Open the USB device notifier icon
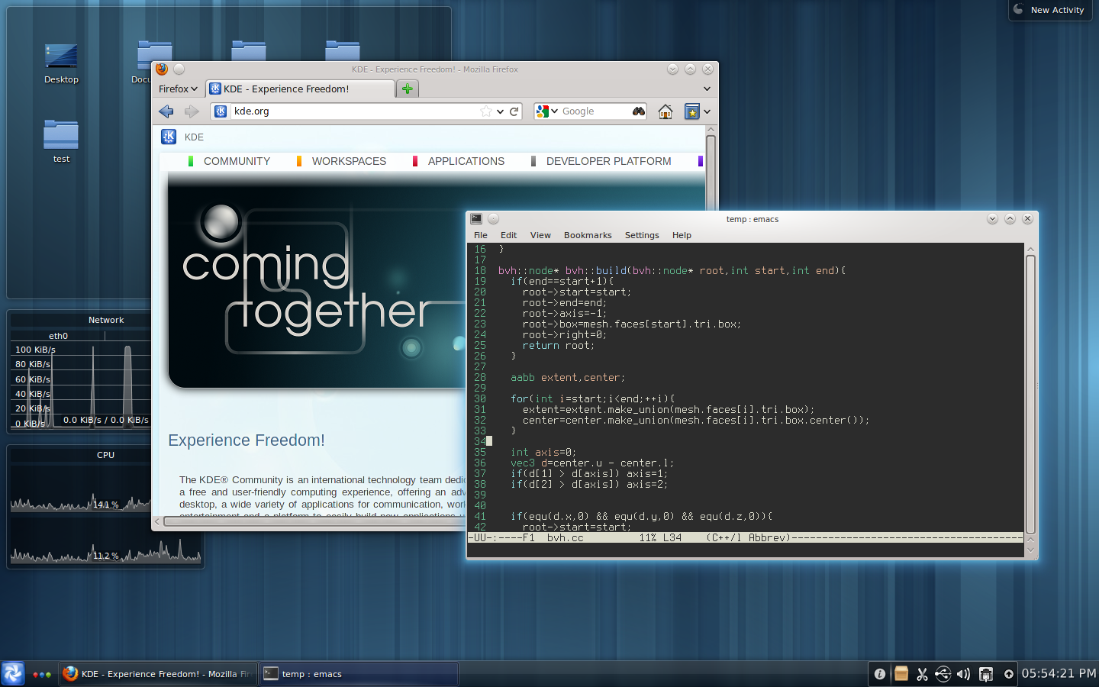Image resolution: width=1099 pixels, height=687 pixels. [943, 673]
